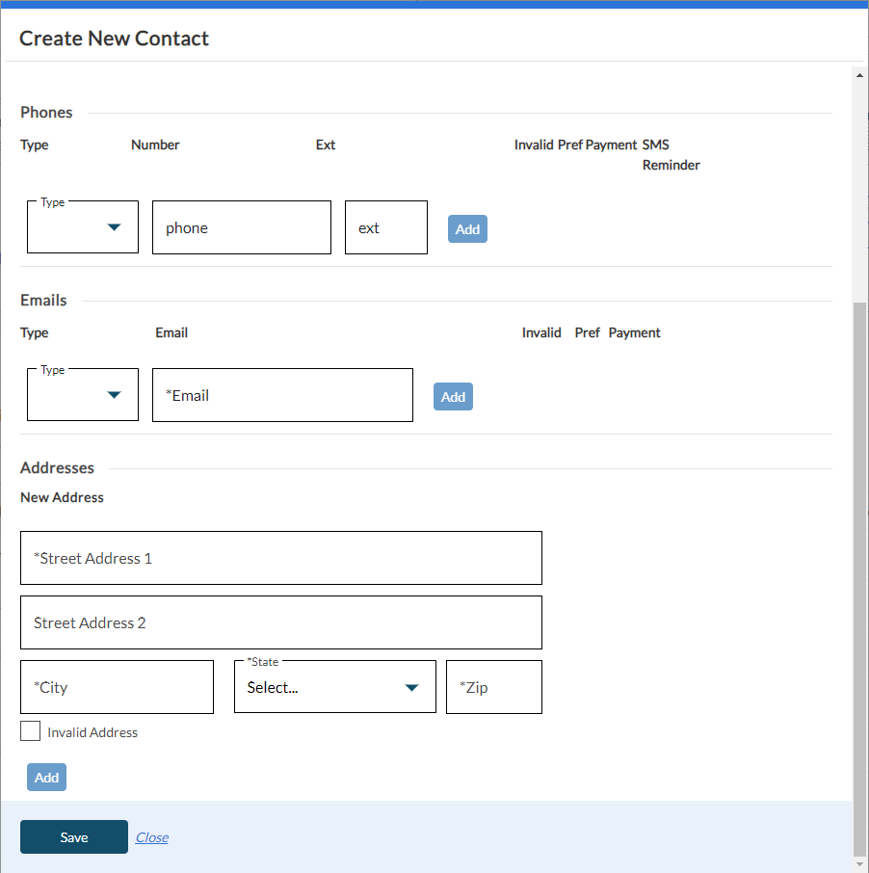Screen dimensions: 869x873
Task: Click the vertical scrollbar thumb
Action: pos(860,578)
